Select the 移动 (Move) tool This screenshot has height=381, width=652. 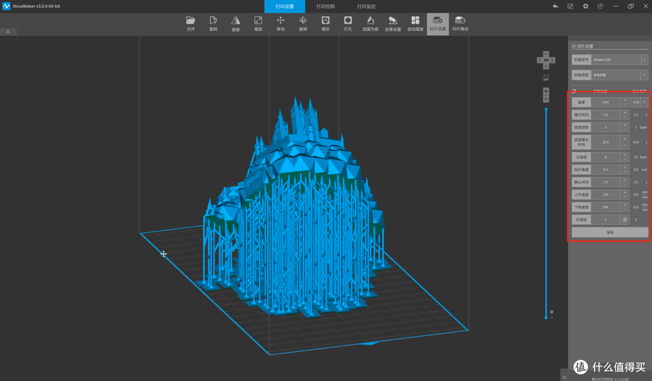(x=281, y=24)
